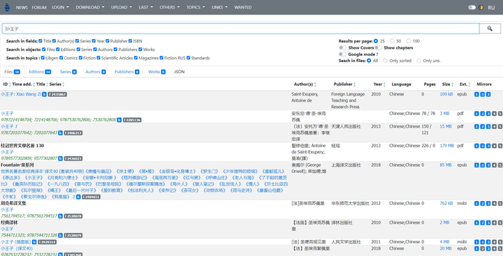The height and width of the screenshot is (256, 503).
Task: Open mirror 1 for the 109 kB epub row
Action: (x=476, y=94)
